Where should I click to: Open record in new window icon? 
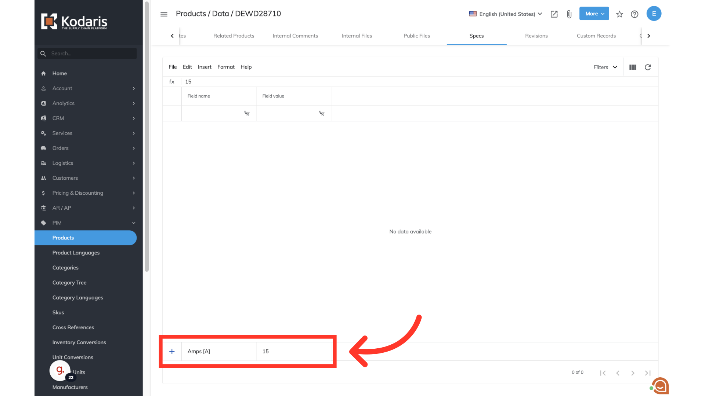554,14
